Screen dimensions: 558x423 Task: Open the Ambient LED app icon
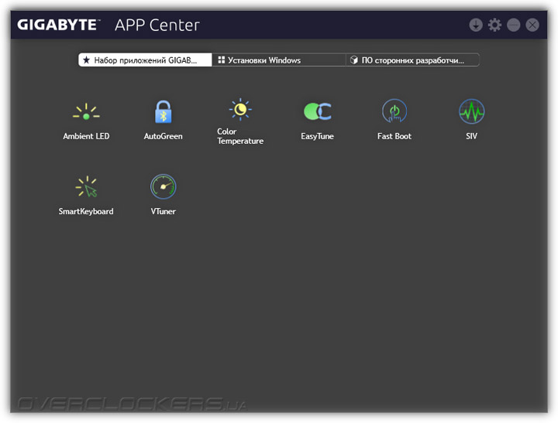[86, 113]
